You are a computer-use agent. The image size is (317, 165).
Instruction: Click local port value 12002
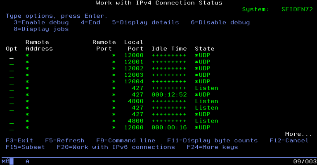click(134, 68)
